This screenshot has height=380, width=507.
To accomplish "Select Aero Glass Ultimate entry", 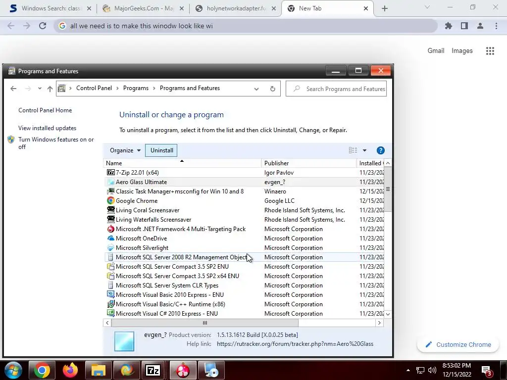I will [244, 182].
